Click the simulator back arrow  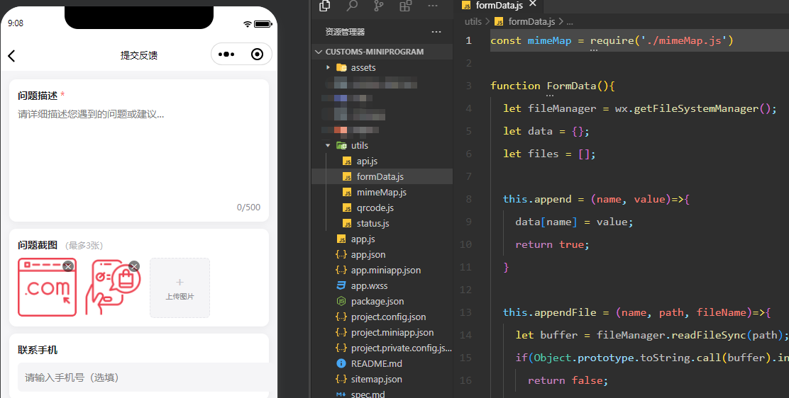[11, 55]
